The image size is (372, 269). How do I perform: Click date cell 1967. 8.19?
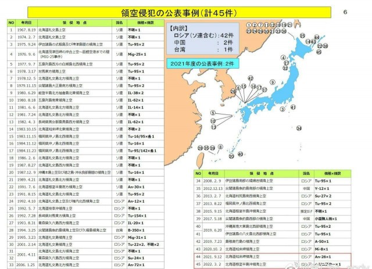coord(26,30)
